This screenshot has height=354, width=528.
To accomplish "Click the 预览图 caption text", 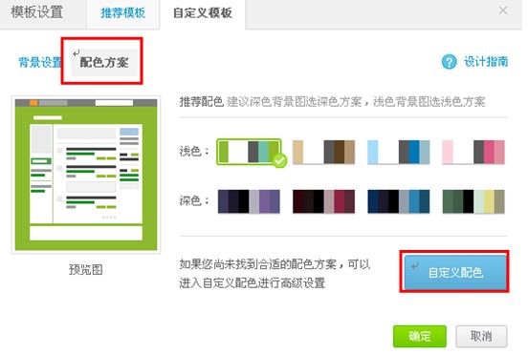I will pyautogui.click(x=86, y=270).
